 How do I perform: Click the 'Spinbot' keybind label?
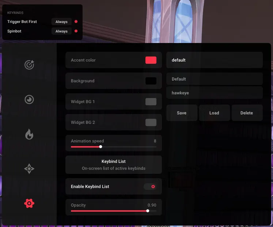14,31
